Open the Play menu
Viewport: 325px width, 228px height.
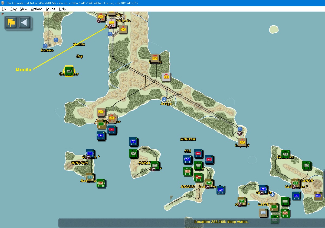click(14, 9)
